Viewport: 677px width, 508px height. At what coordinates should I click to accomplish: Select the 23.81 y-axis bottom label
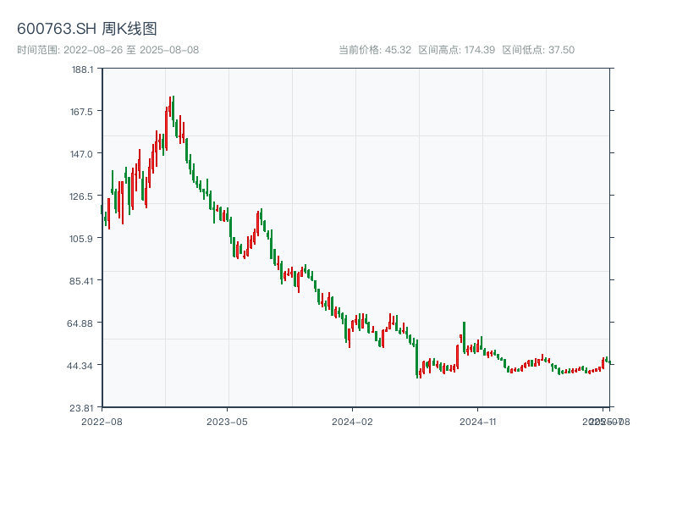coord(82,408)
